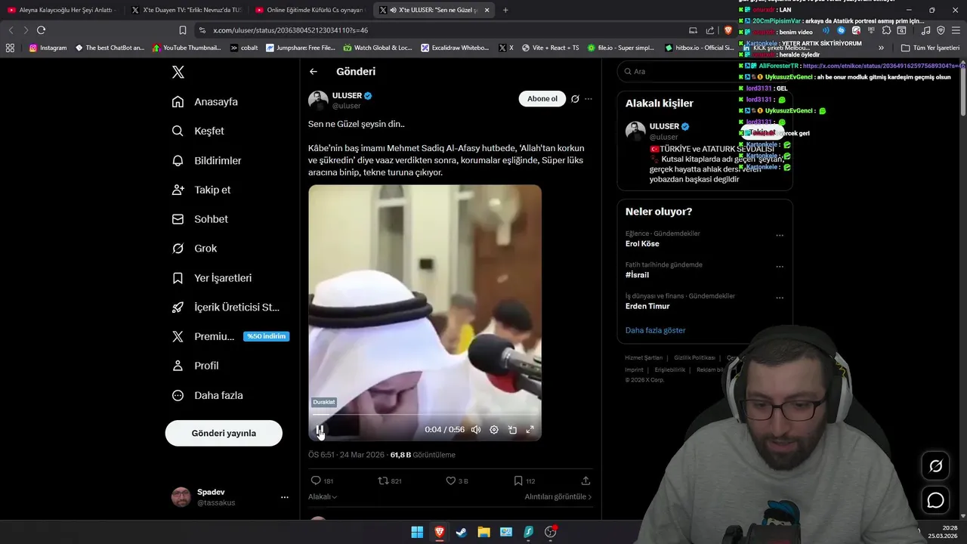Repost the post with 821 reposts
This screenshot has height=544, width=967.
coord(389,481)
